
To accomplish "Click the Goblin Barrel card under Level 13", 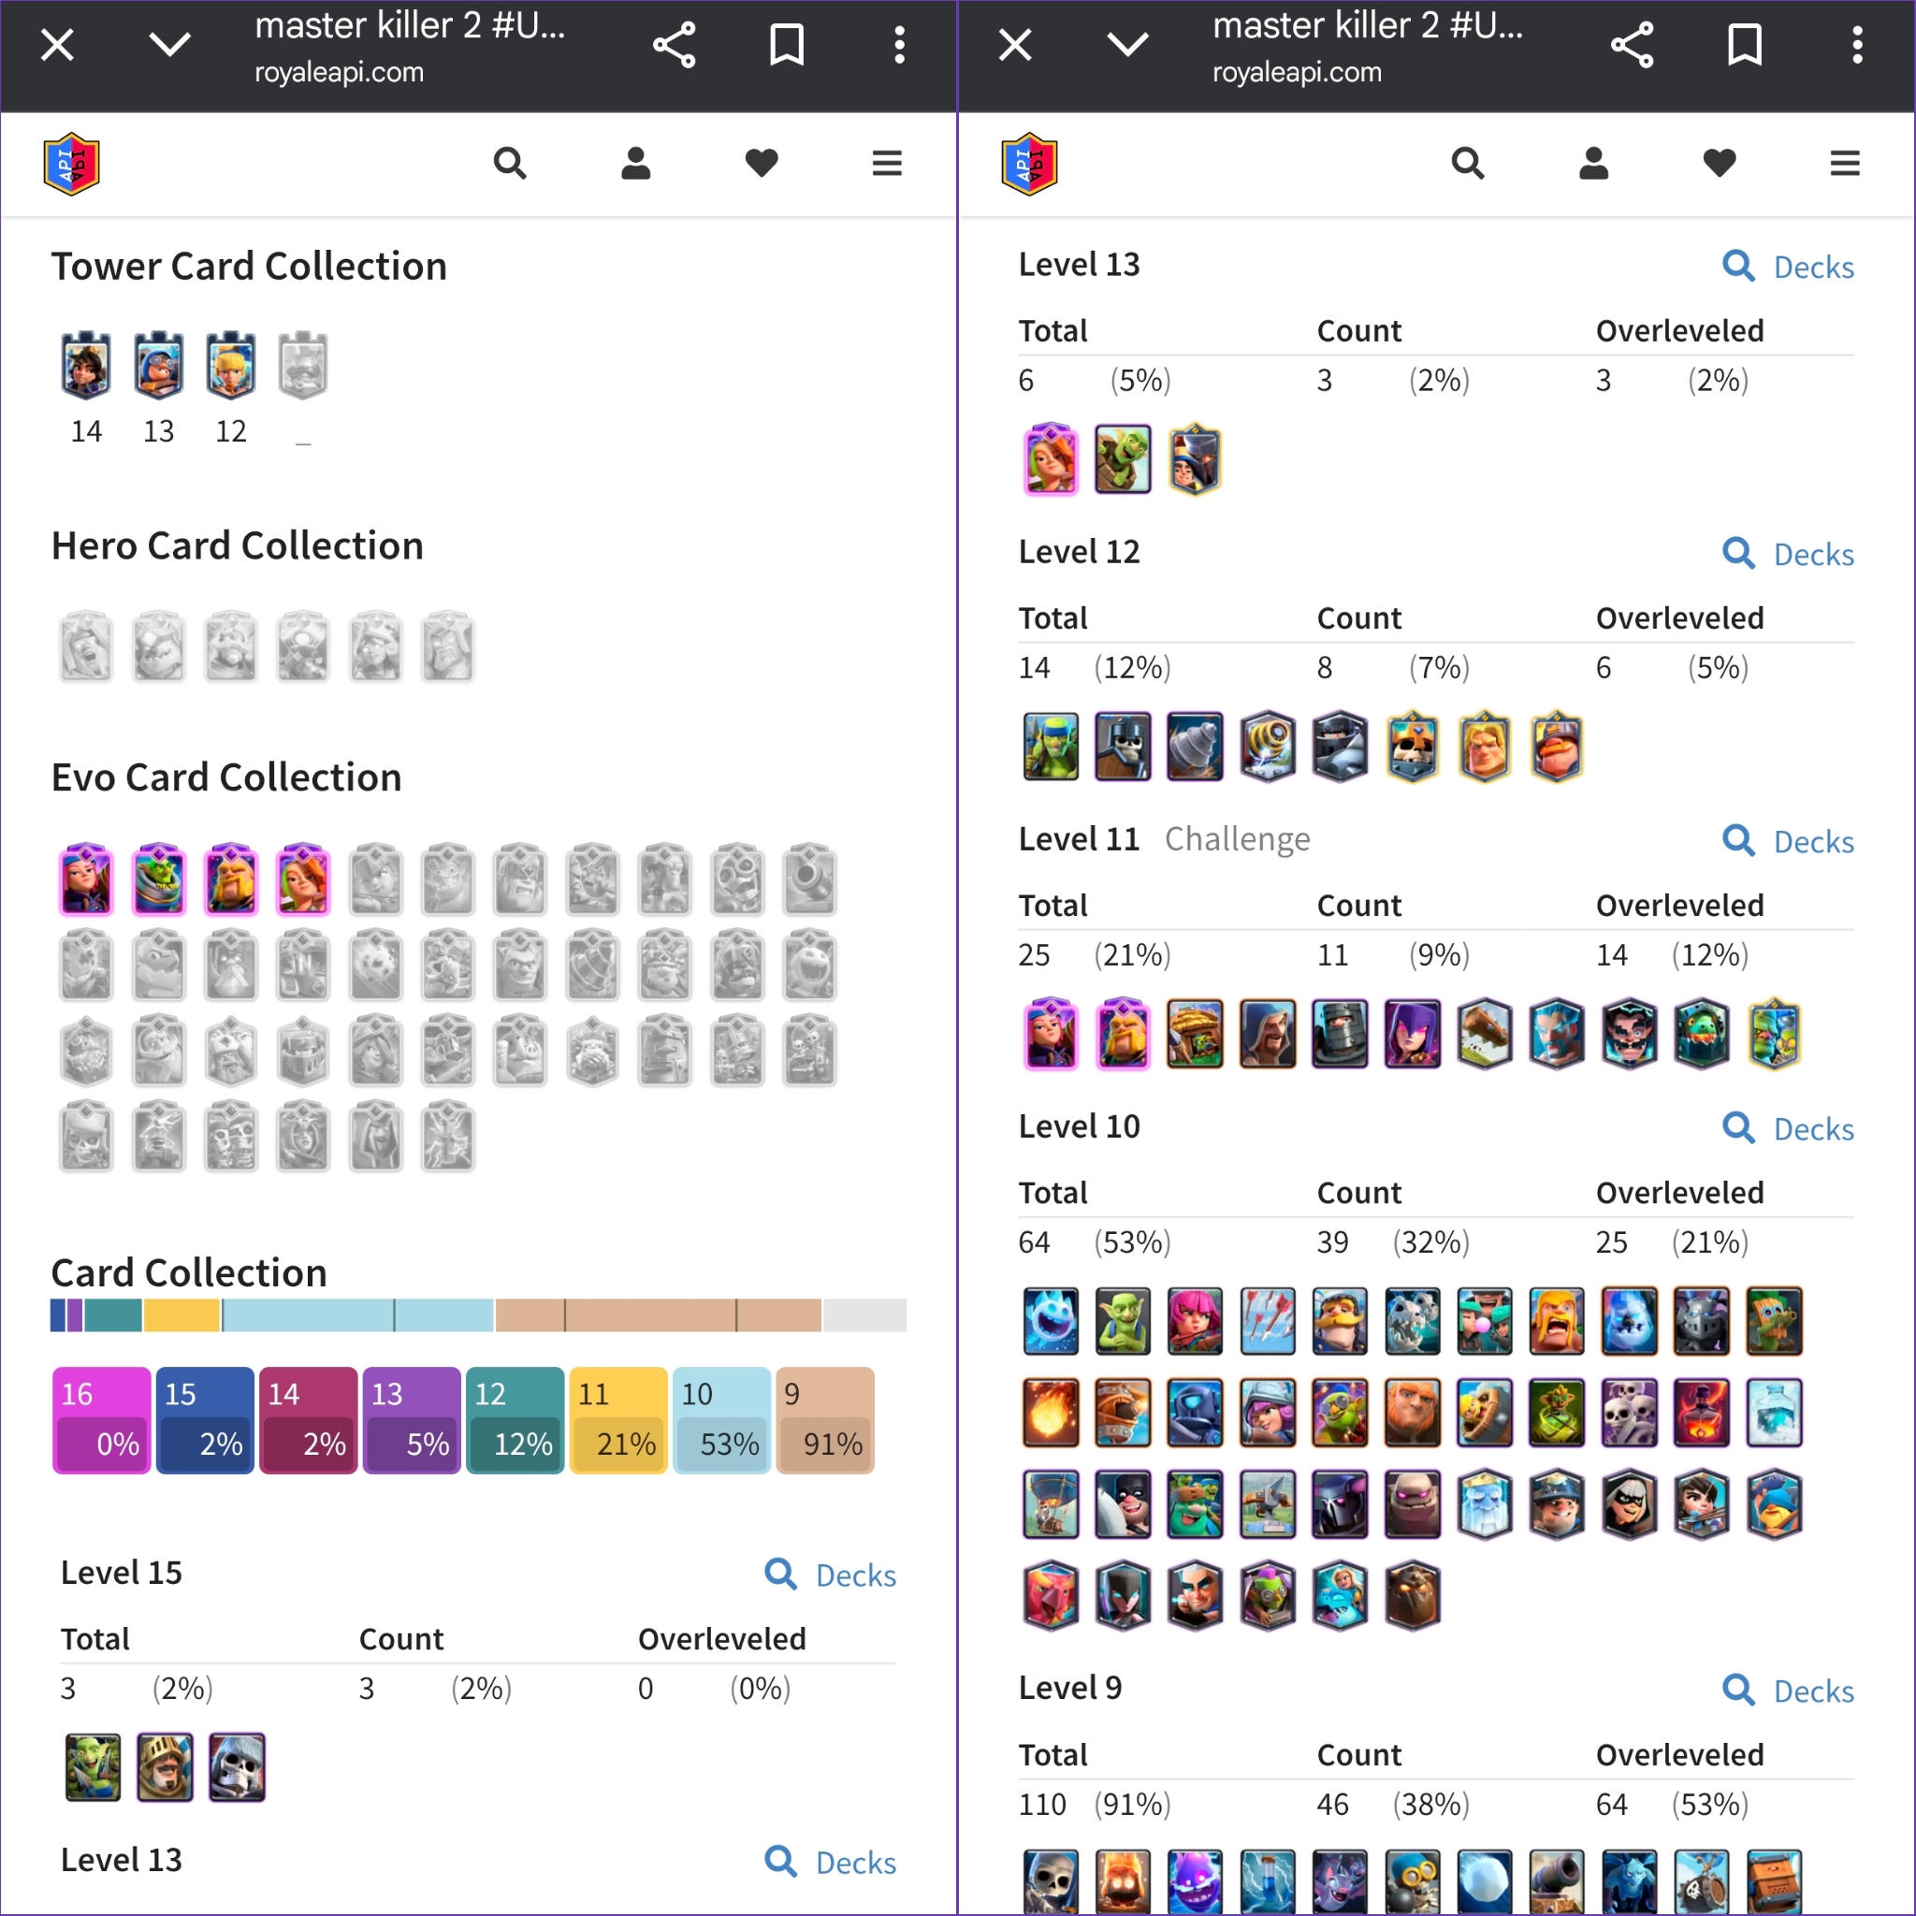I will tap(1123, 458).
